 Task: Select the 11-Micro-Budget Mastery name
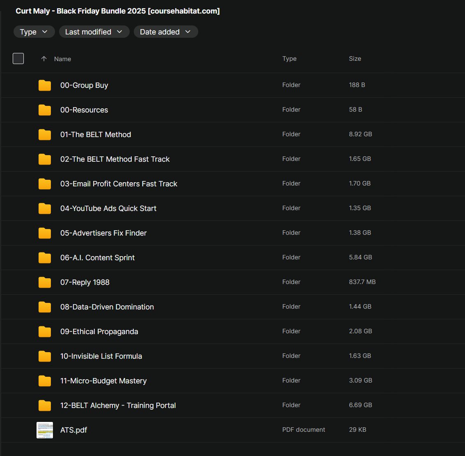(x=103, y=381)
